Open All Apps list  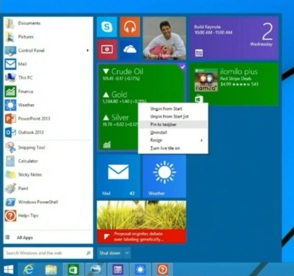[x=48, y=238]
